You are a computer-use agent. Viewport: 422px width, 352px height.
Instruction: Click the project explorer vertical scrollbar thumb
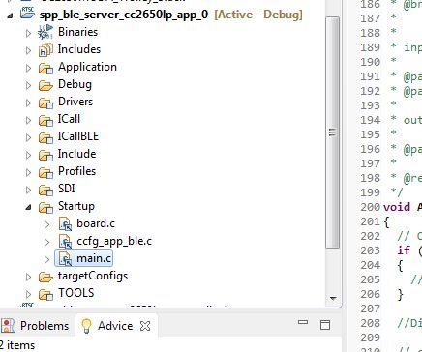click(333, 132)
